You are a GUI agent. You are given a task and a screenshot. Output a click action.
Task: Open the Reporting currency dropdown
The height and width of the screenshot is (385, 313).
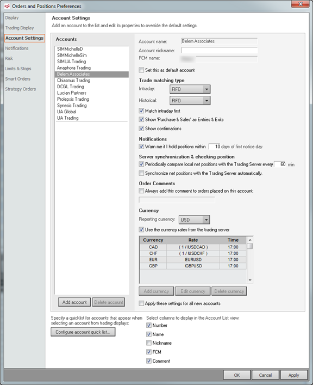pyautogui.click(x=194, y=220)
